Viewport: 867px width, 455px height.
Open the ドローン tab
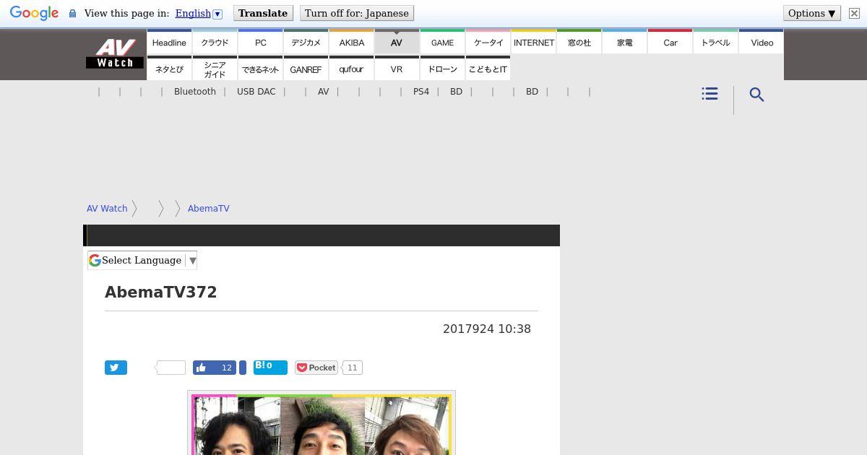(x=442, y=69)
